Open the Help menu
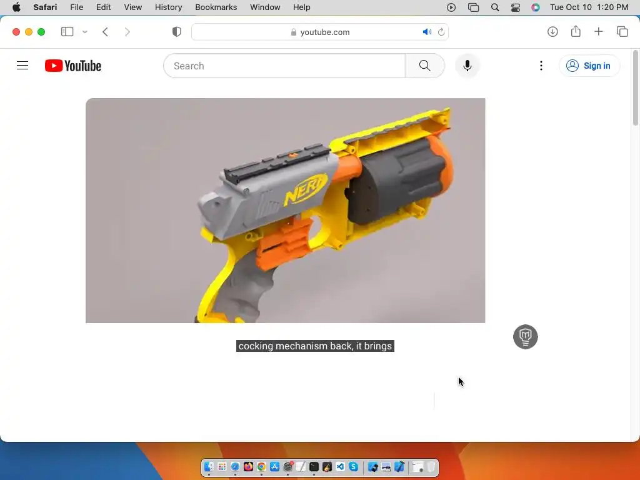640x480 pixels. 302,7
